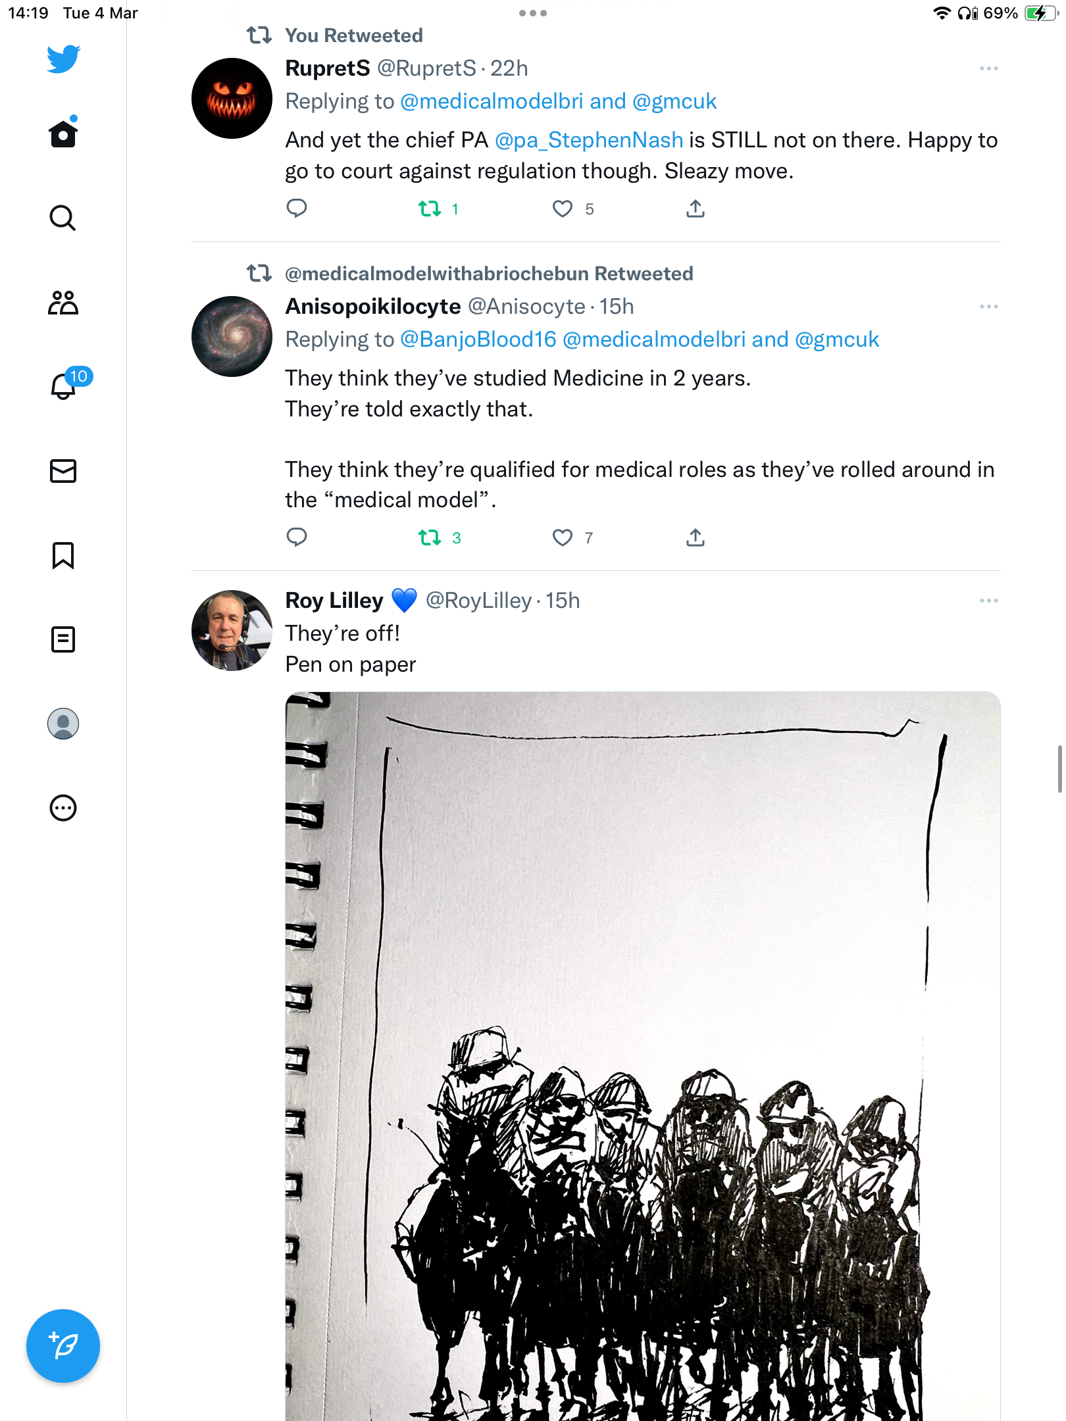The height and width of the screenshot is (1421, 1066).
Task: Open the Twitter bird home logo
Action: (x=63, y=59)
